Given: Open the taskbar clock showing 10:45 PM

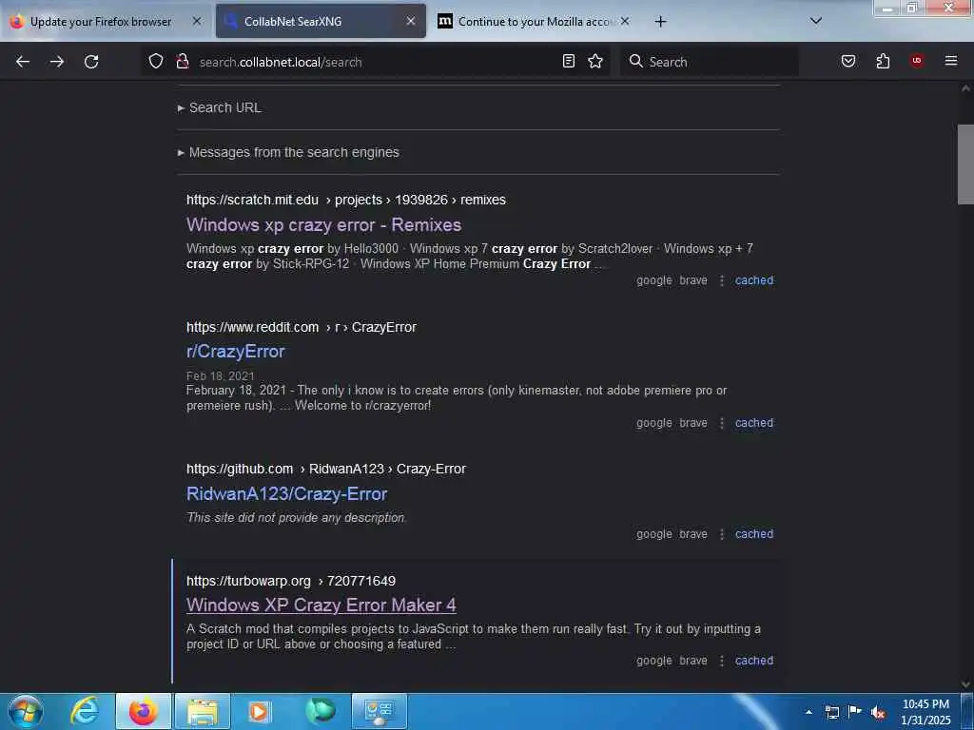Looking at the screenshot, I should click(925, 712).
